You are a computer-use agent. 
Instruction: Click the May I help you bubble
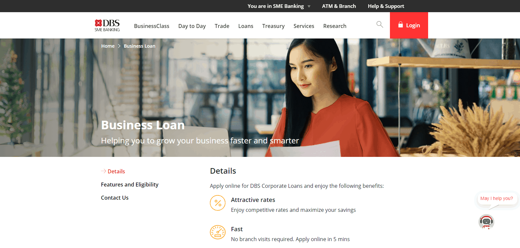[496, 198]
